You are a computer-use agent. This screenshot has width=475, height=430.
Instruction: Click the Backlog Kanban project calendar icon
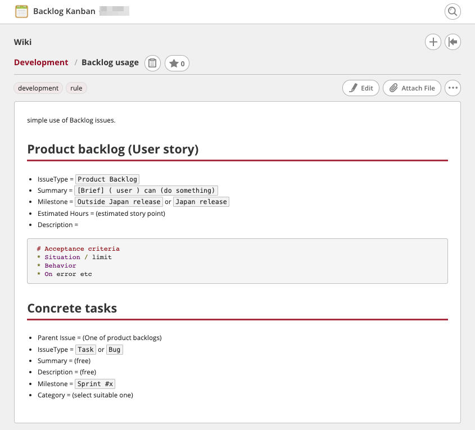coord(21,11)
